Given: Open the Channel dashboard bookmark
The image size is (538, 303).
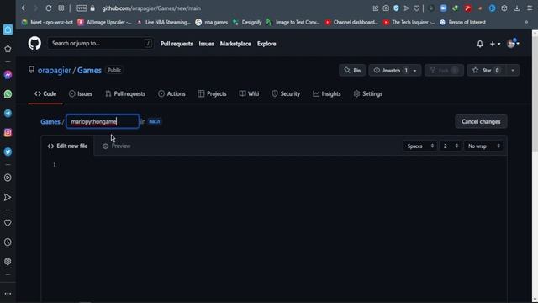Looking at the screenshot, I should [x=351, y=23].
